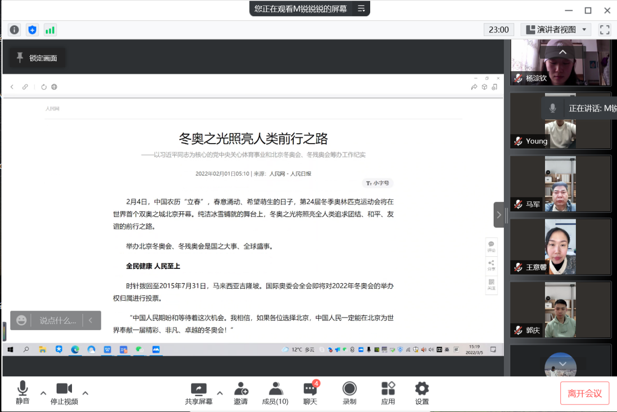Click the Leave Meeting button
Viewport: 617px width, 412px height.
tap(584, 393)
